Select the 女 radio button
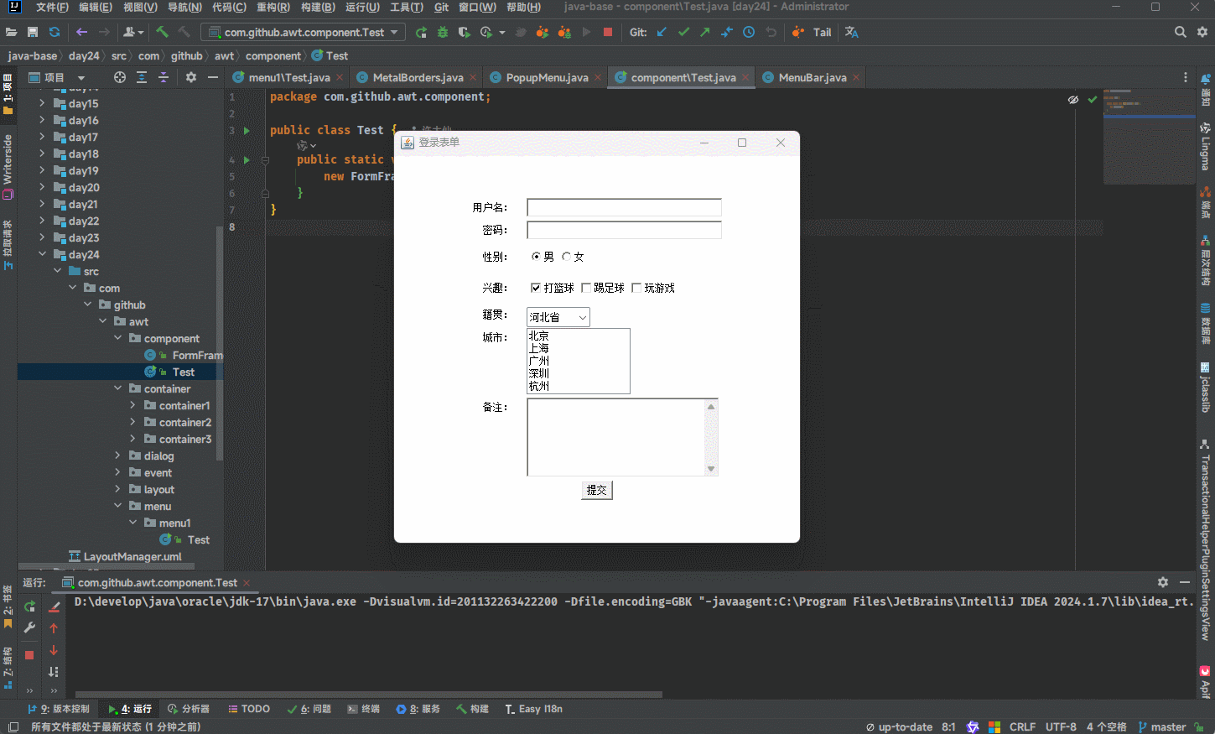Viewport: 1215px width, 734px height. coord(567,257)
